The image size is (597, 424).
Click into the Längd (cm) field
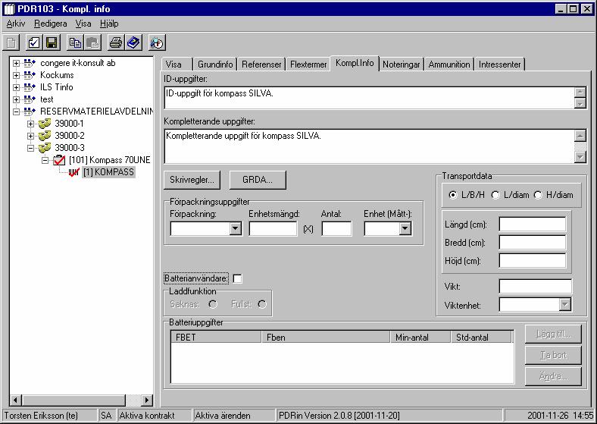(533, 225)
